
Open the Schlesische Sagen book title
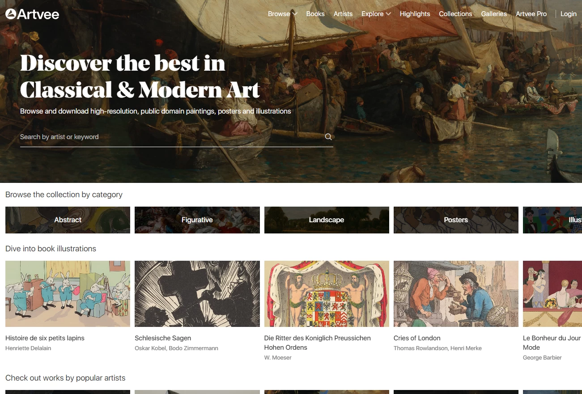click(163, 338)
